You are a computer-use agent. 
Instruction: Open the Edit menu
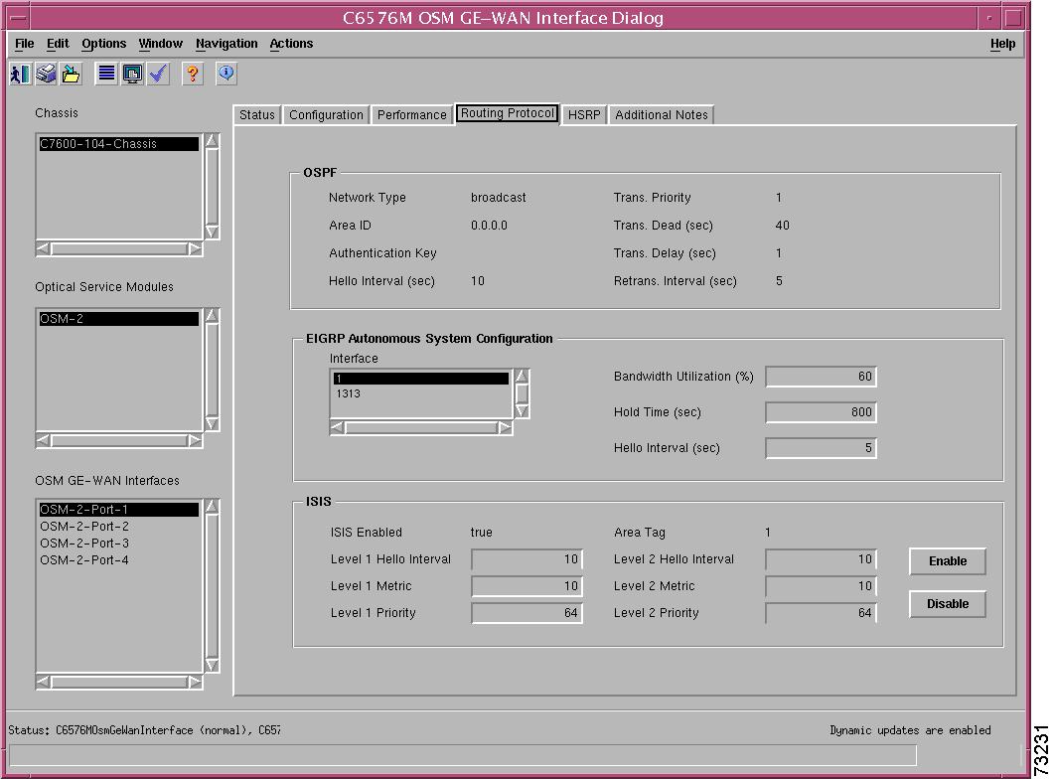(x=58, y=44)
